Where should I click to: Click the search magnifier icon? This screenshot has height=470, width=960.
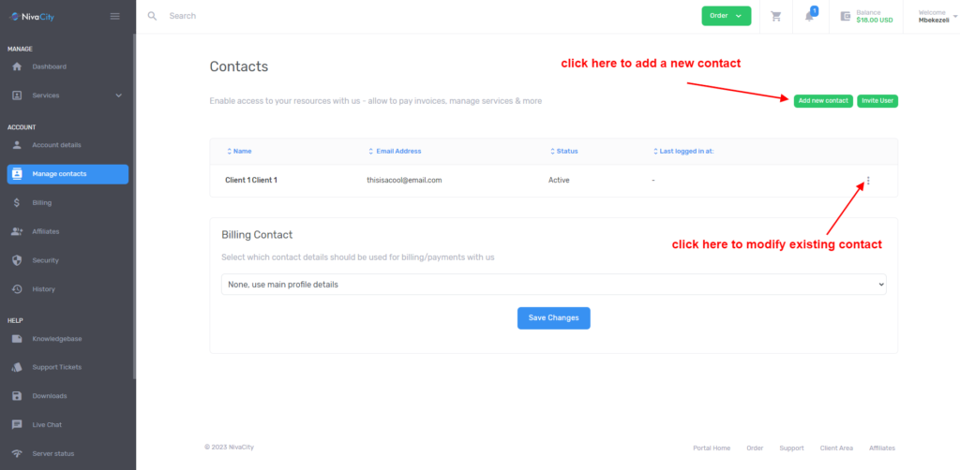point(153,16)
